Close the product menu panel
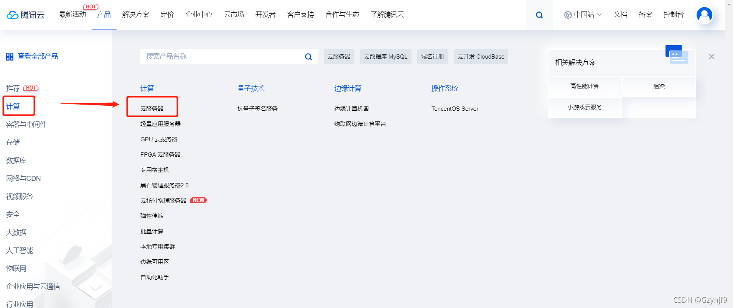The height and width of the screenshot is (308, 733). point(712,57)
